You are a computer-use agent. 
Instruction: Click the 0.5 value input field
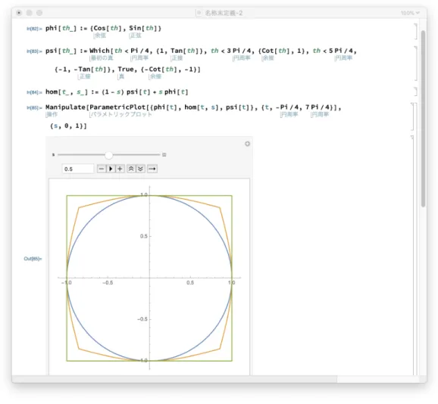coord(78,169)
